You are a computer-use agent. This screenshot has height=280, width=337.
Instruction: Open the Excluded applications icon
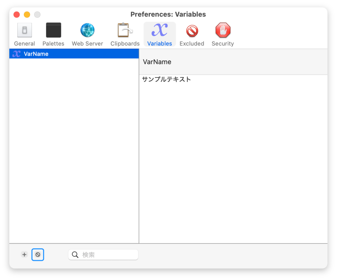192,31
